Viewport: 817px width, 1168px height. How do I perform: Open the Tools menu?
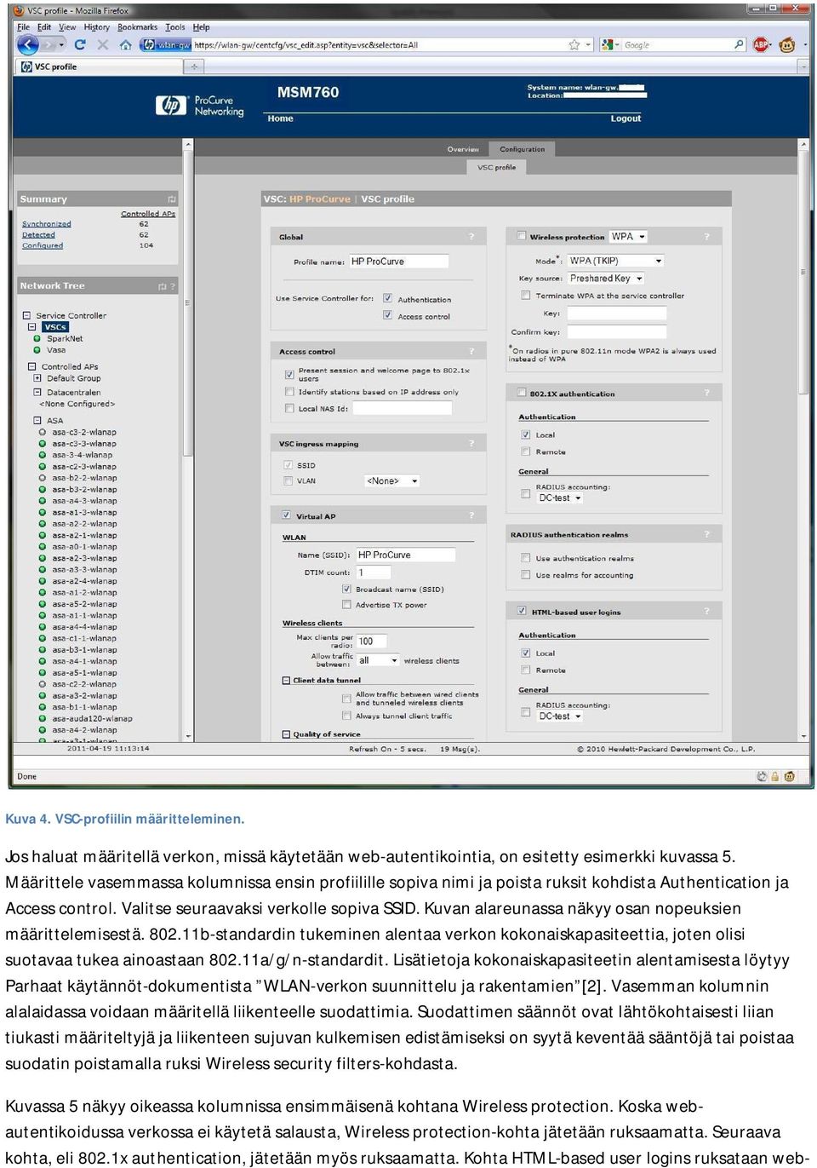[174, 27]
